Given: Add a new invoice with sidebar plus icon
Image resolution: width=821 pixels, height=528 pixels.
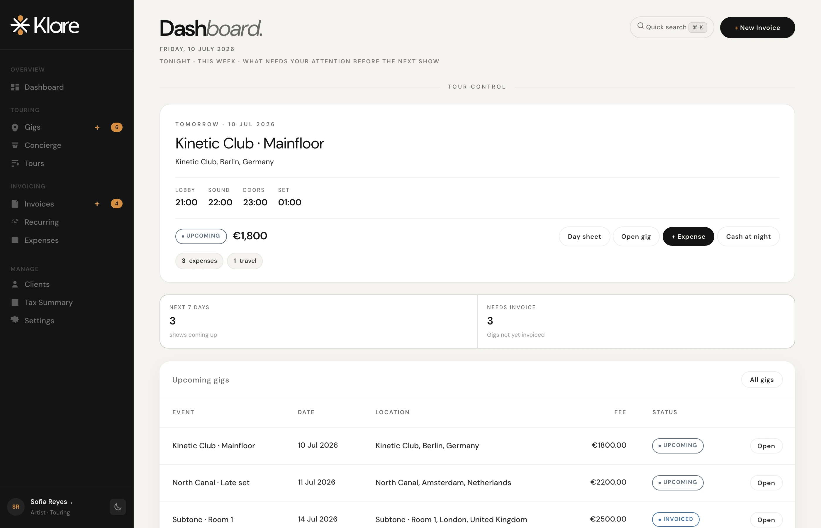Looking at the screenshot, I should pyautogui.click(x=97, y=204).
